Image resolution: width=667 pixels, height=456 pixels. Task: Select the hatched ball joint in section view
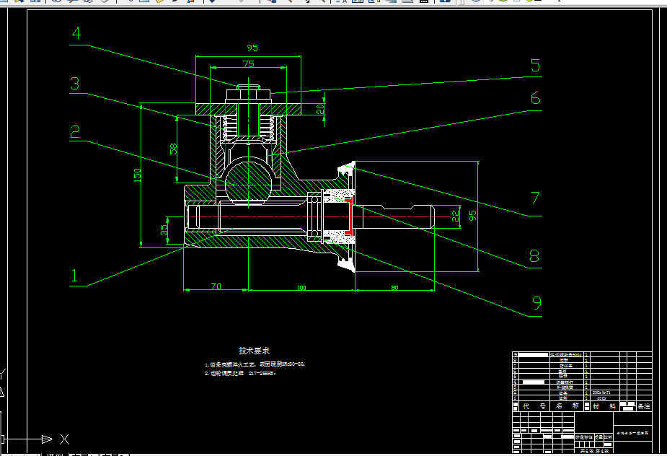(249, 180)
